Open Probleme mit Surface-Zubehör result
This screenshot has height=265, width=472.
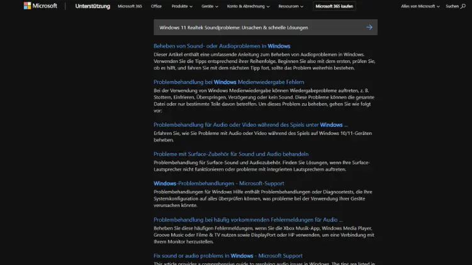click(231, 154)
